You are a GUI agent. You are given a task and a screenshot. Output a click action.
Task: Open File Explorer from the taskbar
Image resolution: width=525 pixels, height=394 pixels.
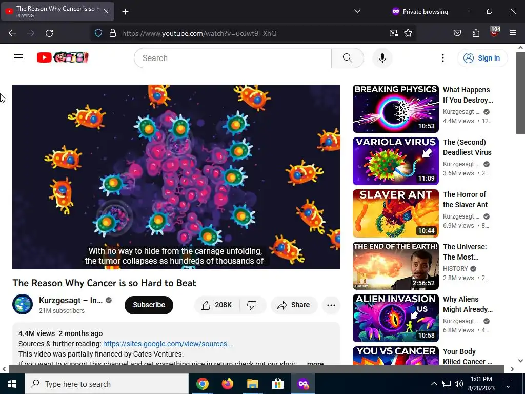click(x=252, y=384)
